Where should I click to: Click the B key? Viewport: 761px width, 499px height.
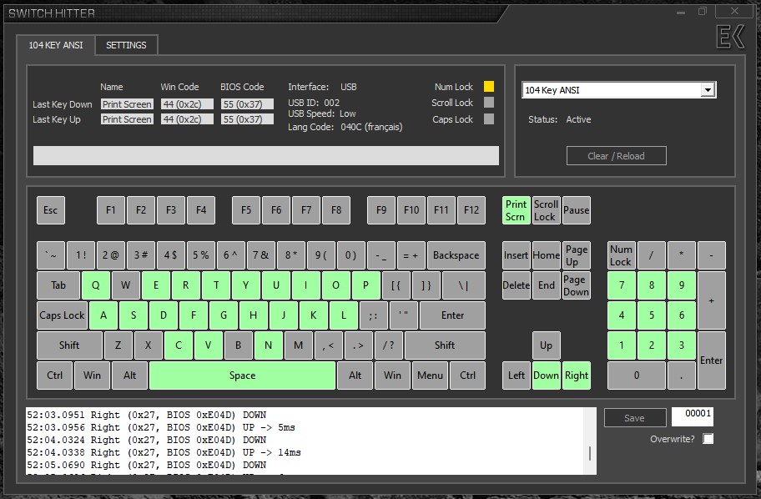pyautogui.click(x=239, y=345)
